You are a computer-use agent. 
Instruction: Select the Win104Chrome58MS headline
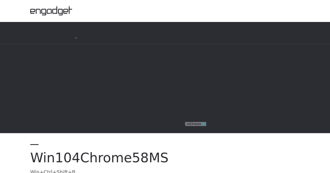pyautogui.click(x=99, y=158)
